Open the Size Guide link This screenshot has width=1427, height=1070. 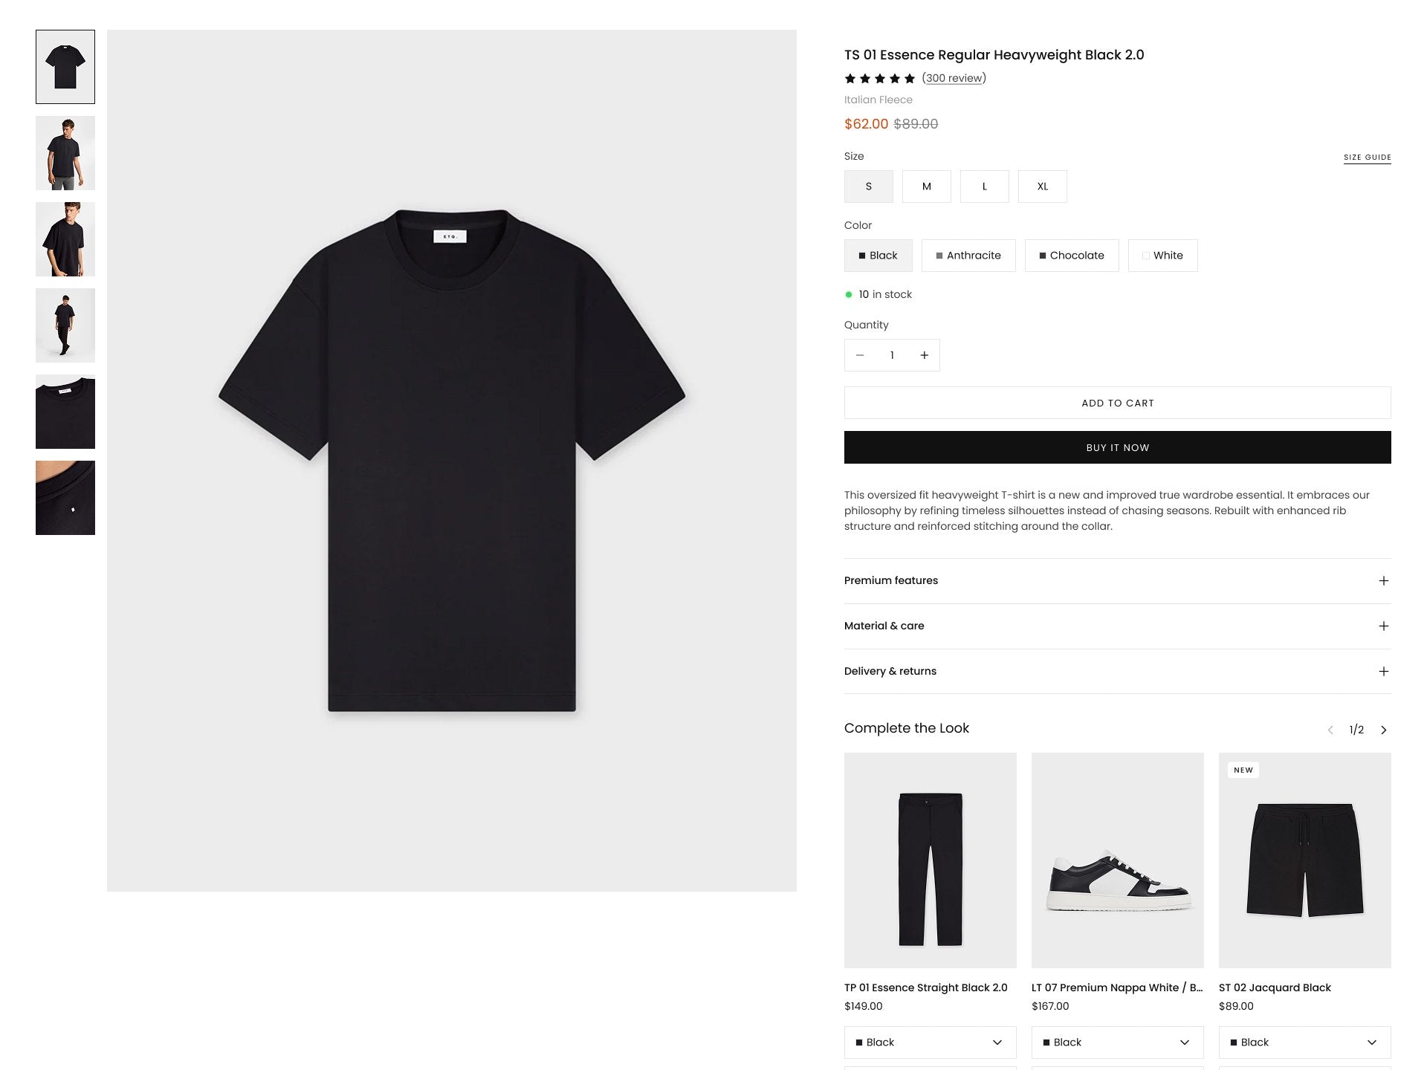point(1367,158)
